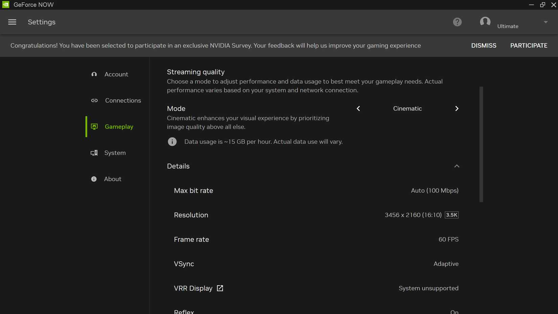
Task: Select next streaming Mode with right chevron
Action: click(x=457, y=109)
